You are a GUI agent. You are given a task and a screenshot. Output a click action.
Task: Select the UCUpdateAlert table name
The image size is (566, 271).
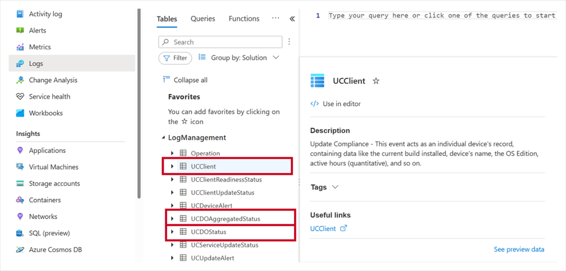pos(212,258)
